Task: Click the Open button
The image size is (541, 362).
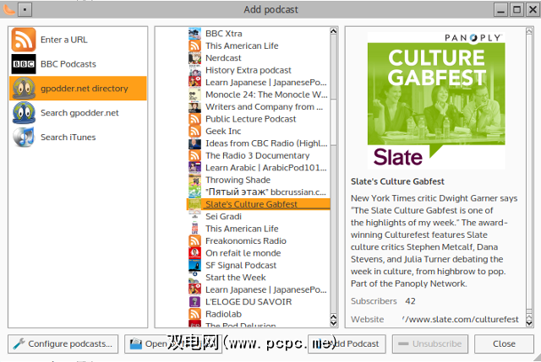Action: tap(173, 343)
